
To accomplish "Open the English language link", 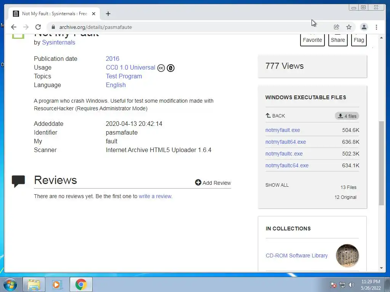I will [116, 85].
